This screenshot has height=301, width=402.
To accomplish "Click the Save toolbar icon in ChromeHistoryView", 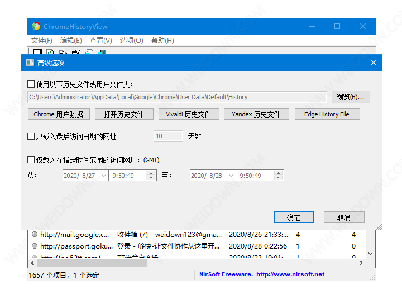I will point(38,52).
